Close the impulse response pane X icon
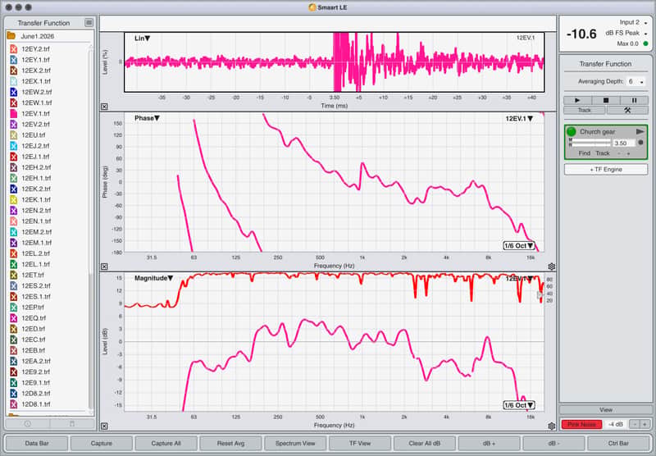The height and width of the screenshot is (456, 656). (x=104, y=107)
